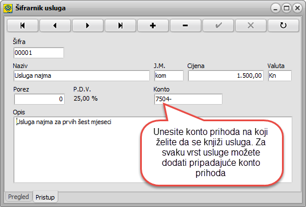Click the Naziv field Usluga najma
The image size is (306, 207).
pos(82,75)
